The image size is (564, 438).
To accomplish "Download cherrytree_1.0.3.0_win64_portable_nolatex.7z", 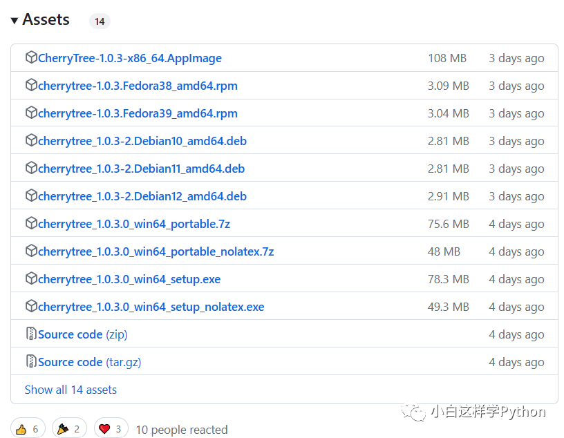I will click(156, 251).
